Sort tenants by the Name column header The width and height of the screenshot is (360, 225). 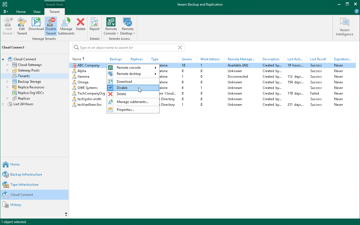coord(77,59)
